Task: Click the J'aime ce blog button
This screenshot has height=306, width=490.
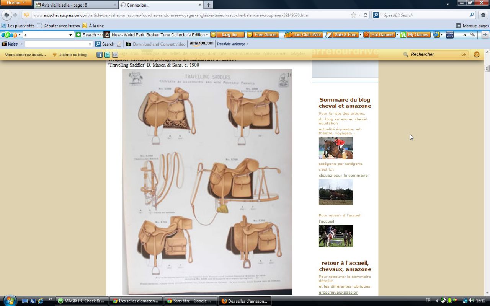Action: (x=70, y=55)
